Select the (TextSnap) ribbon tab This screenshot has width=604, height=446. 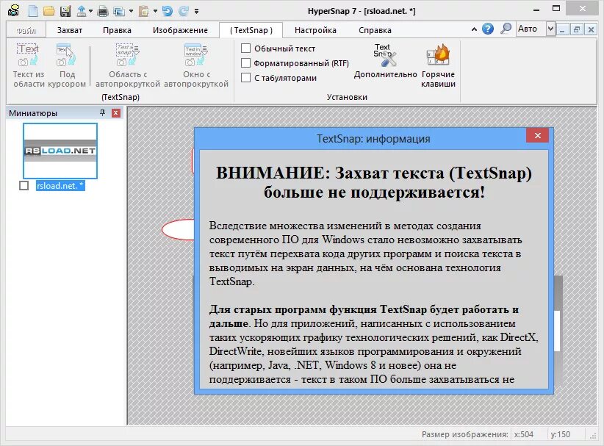point(251,30)
